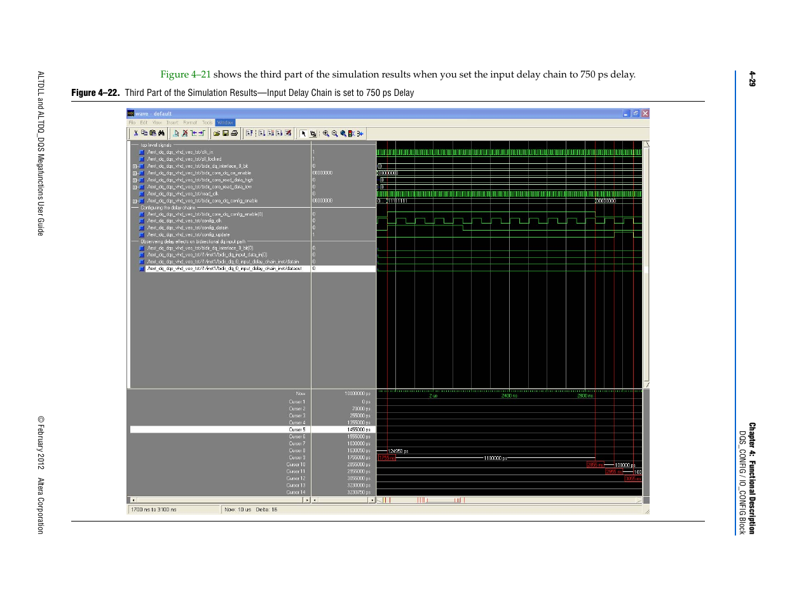
Task: Open the Insert menu
Action: tap(172, 123)
